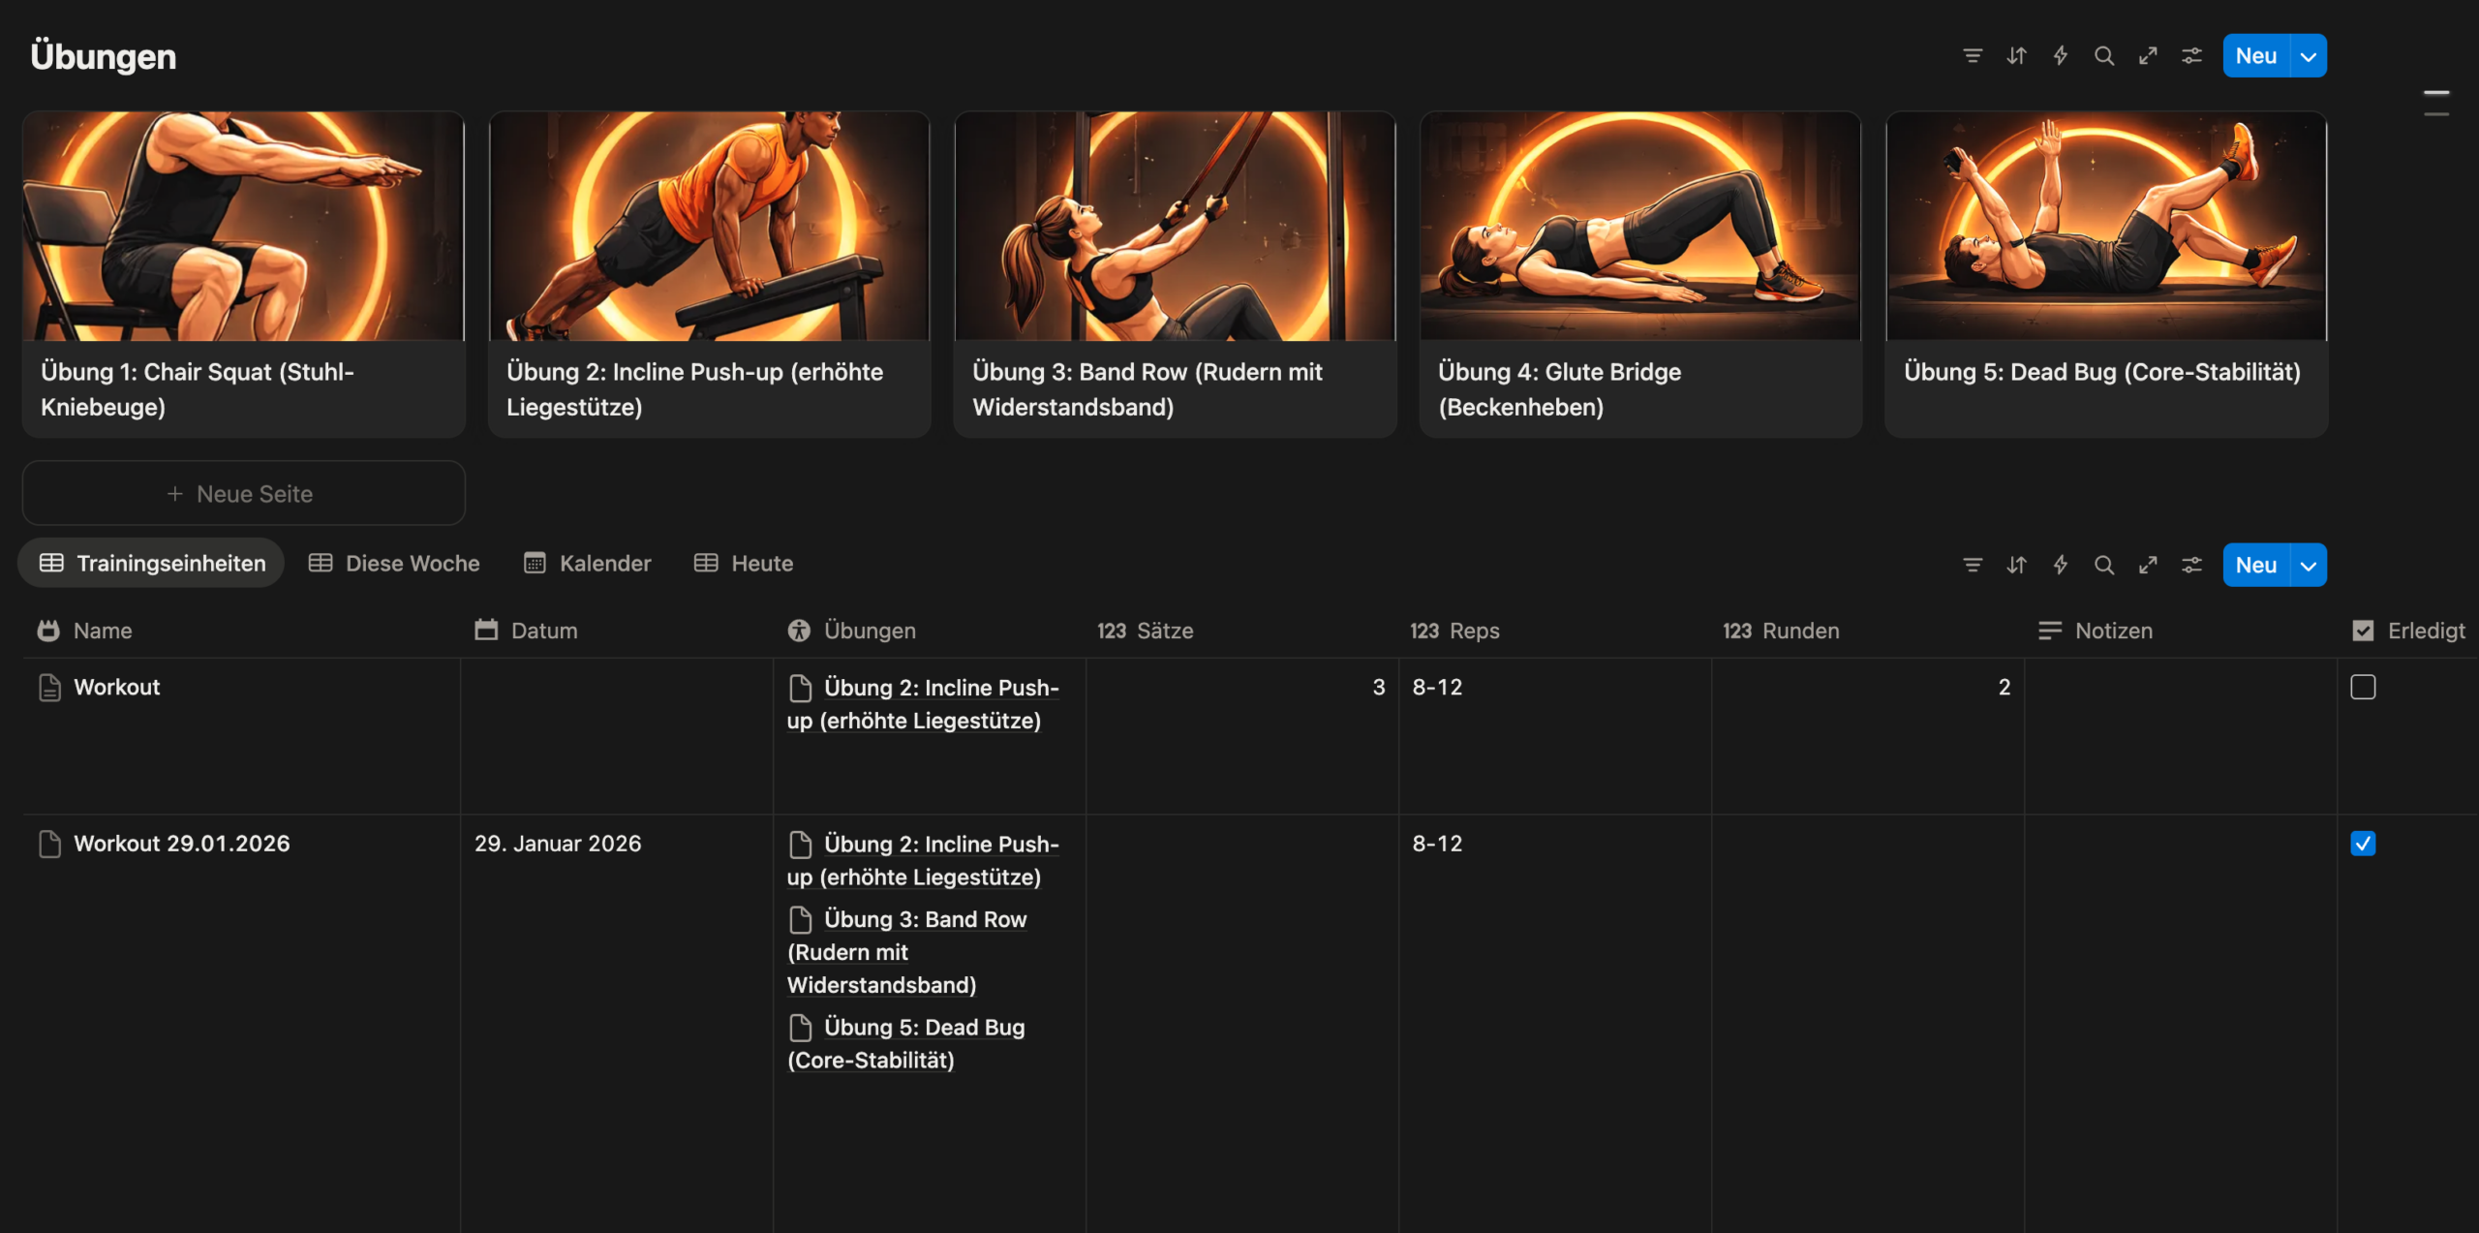Expand the table to full page view

2148,565
